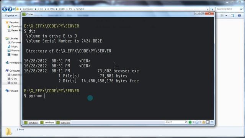This screenshot has width=245, height=138.
Task: Go forward in Explorer navigation
Action: (x=10, y=9)
